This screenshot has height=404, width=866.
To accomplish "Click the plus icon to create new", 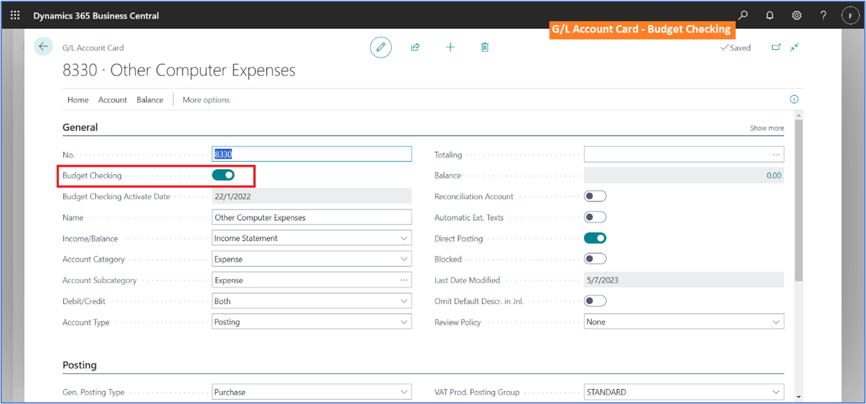I will point(450,48).
